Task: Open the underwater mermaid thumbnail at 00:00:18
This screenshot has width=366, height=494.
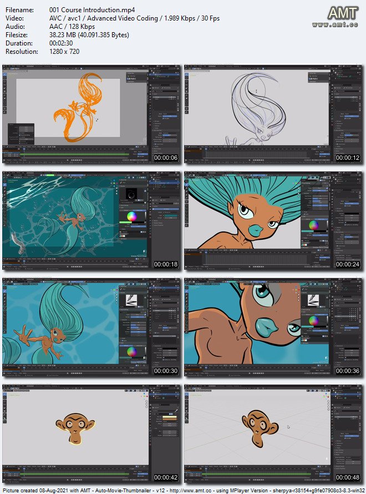Action: point(91,221)
